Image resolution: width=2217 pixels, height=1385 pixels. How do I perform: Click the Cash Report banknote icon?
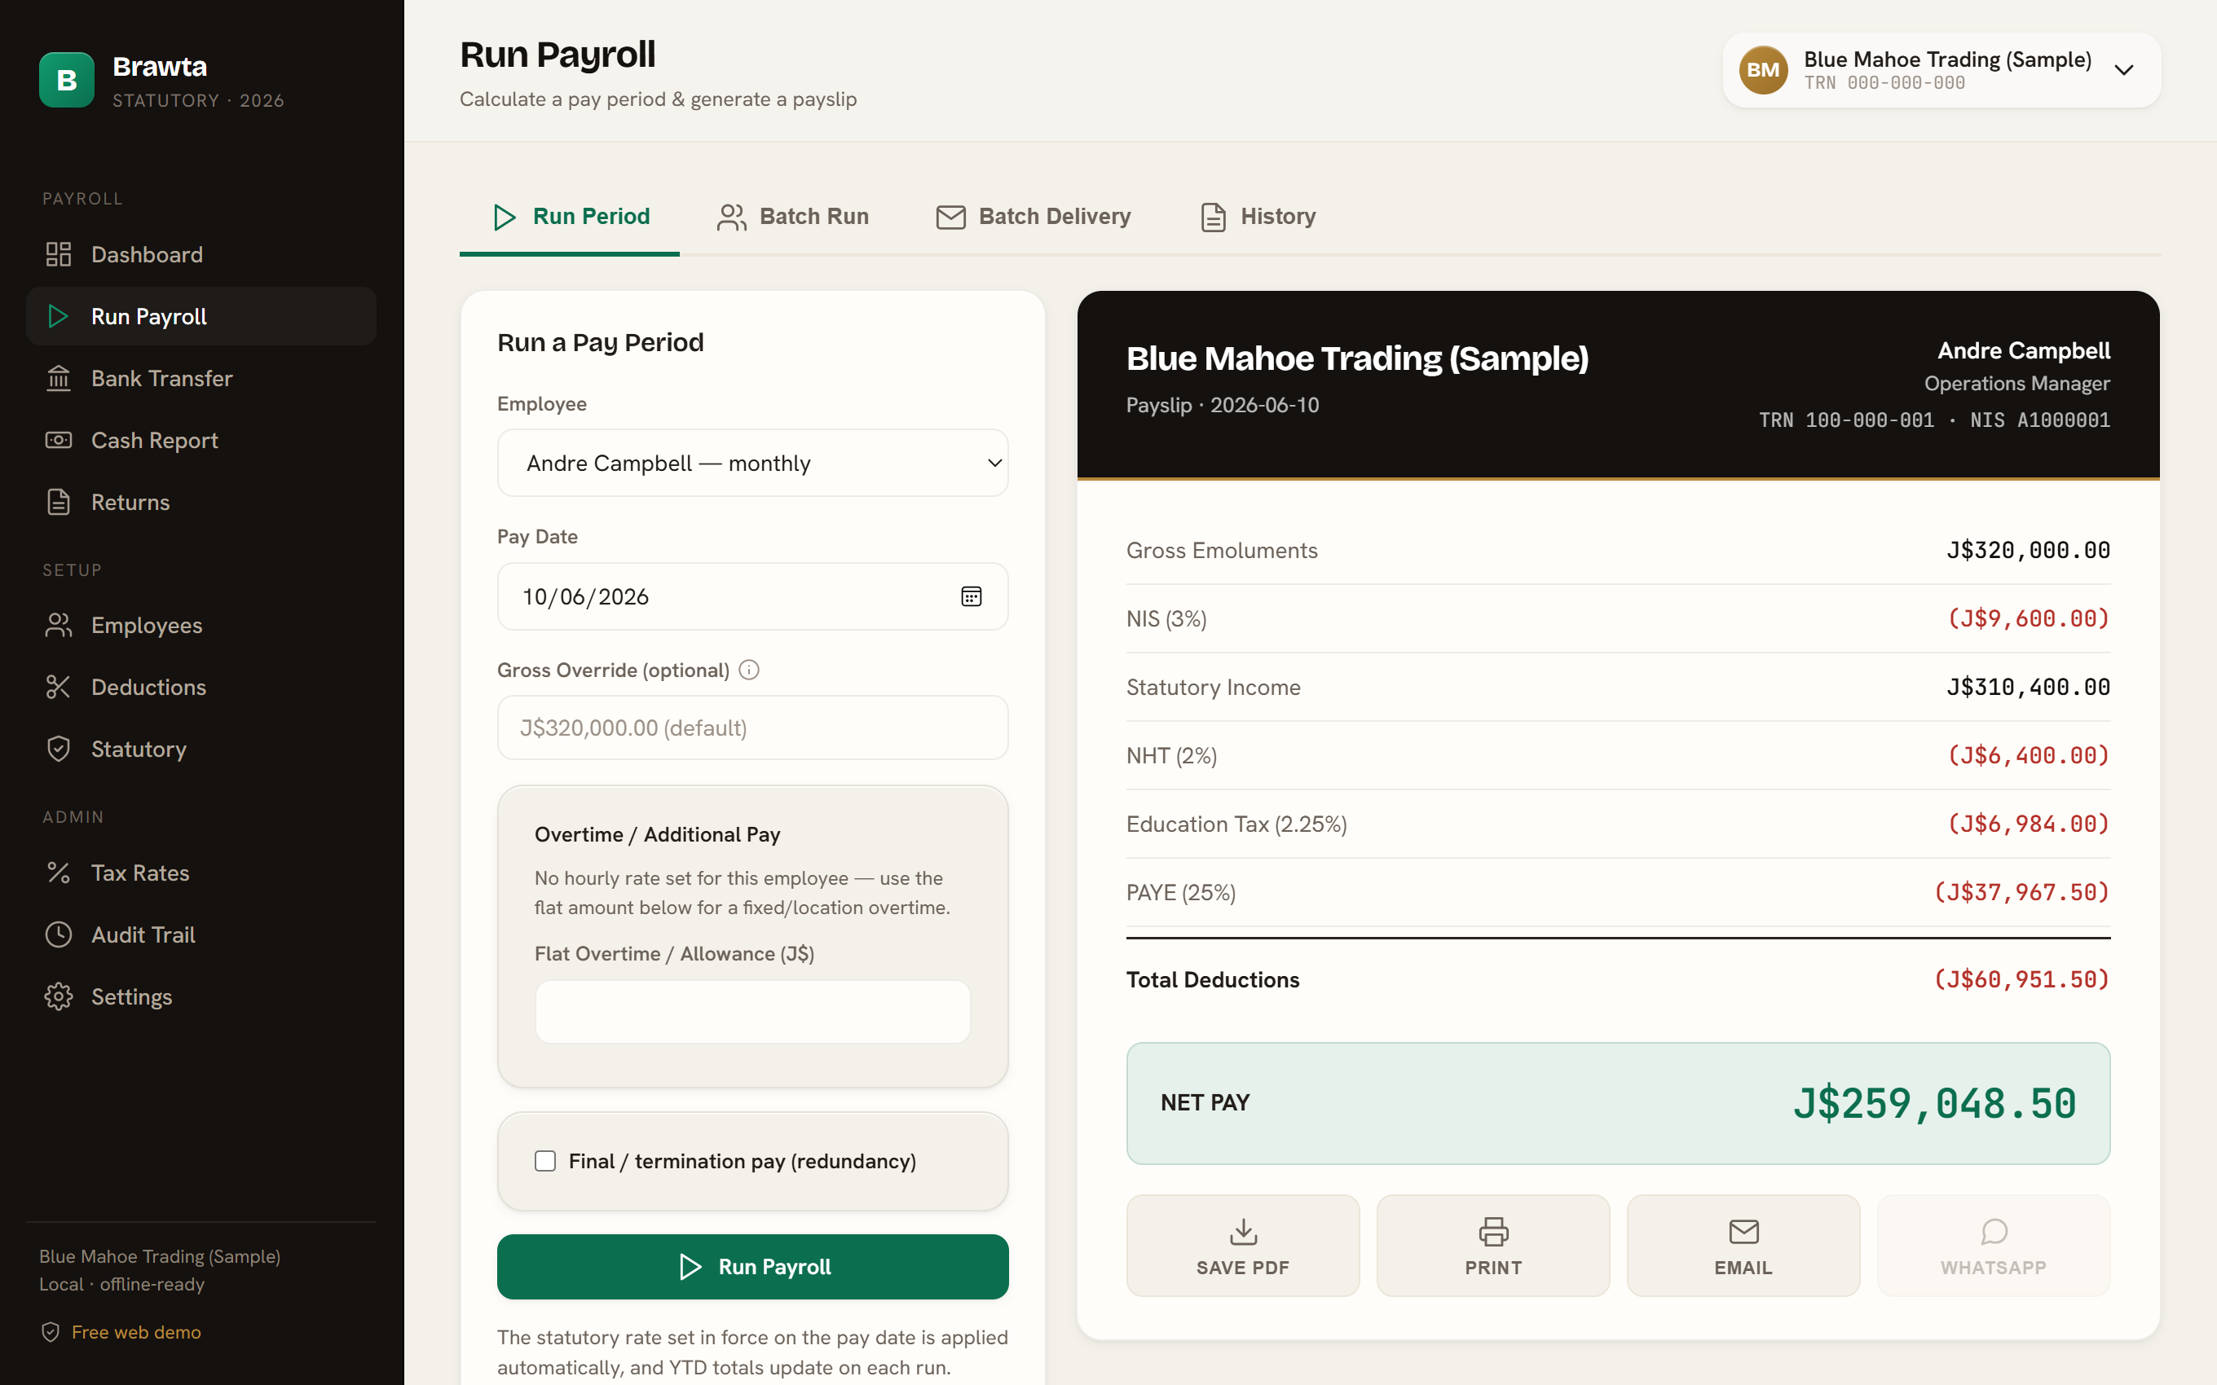click(x=59, y=440)
